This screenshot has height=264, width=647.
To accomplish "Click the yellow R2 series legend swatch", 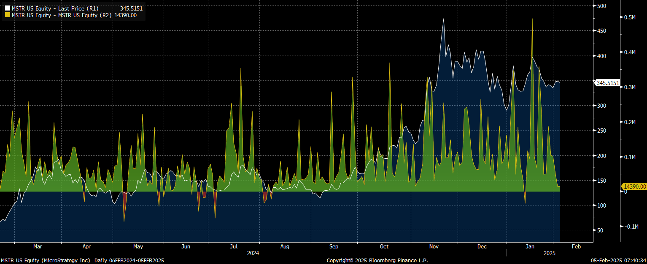I will click(7, 15).
